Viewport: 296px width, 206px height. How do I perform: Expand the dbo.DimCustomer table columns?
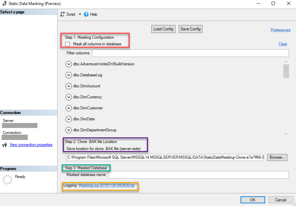(x=68, y=108)
